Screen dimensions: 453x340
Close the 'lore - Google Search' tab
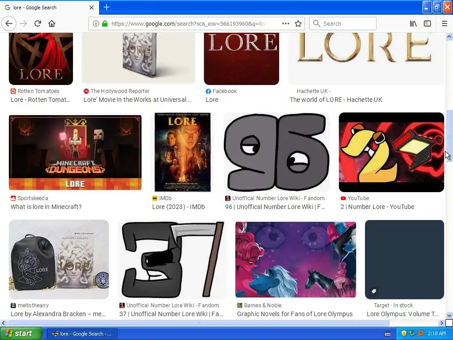click(91, 8)
